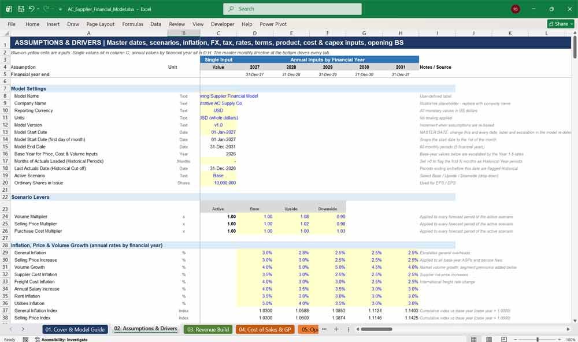Expand the Share button dropdown
This screenshot has height=342, width=578.
[x=572, y=24]
